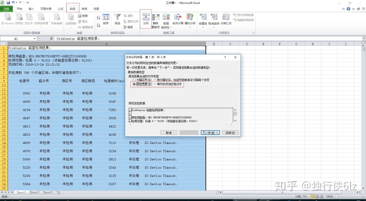366x201 pixels.
Task: Switch to the 开始 Home tab
Action: tap(19, 9)
